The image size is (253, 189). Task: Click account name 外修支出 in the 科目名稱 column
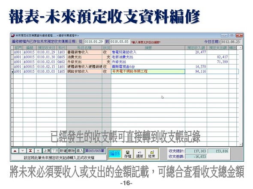point(84,62)
